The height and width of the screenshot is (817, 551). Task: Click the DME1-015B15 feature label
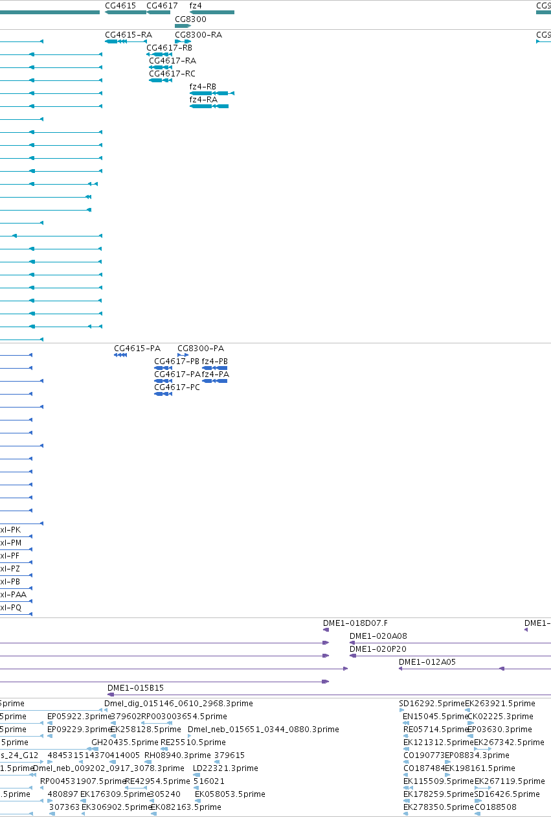[135, 688]
